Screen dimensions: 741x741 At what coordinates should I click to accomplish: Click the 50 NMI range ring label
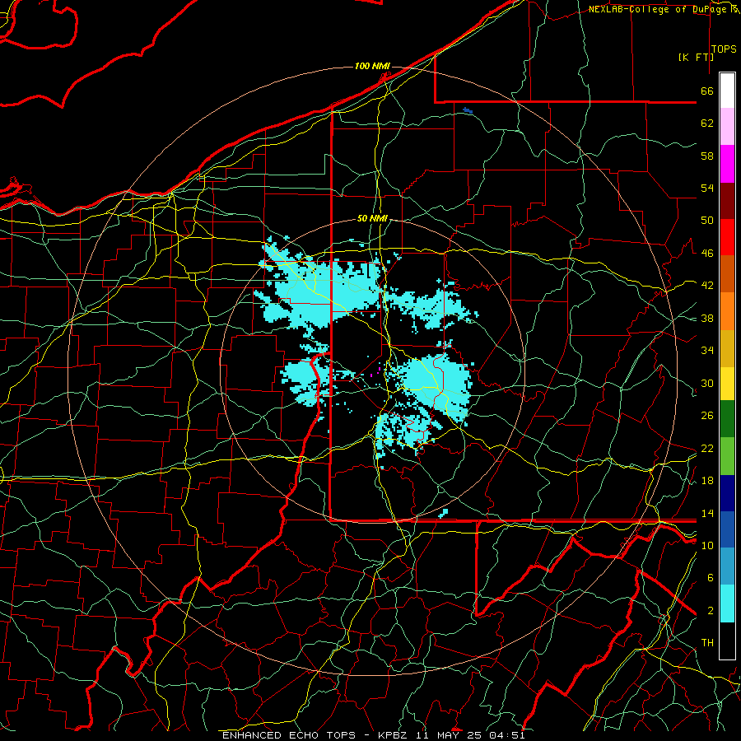click(372, 218)
